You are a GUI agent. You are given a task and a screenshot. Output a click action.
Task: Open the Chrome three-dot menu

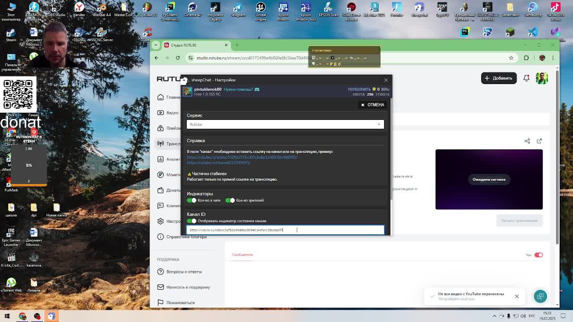click(x=553, y=58)
